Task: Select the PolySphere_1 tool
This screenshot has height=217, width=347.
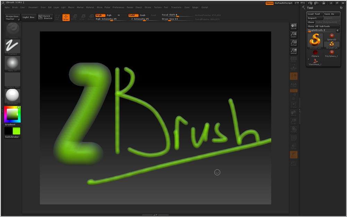Action: (x=331, y=53)
